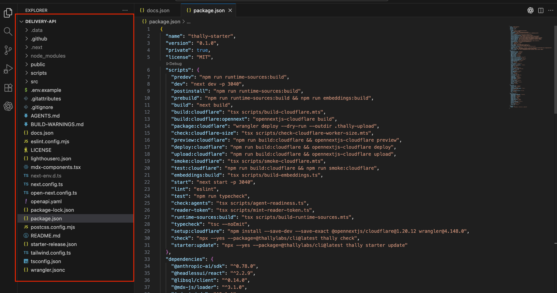Expand the .data folder
This screenshot has height=293, width=557.
[26, 30]
